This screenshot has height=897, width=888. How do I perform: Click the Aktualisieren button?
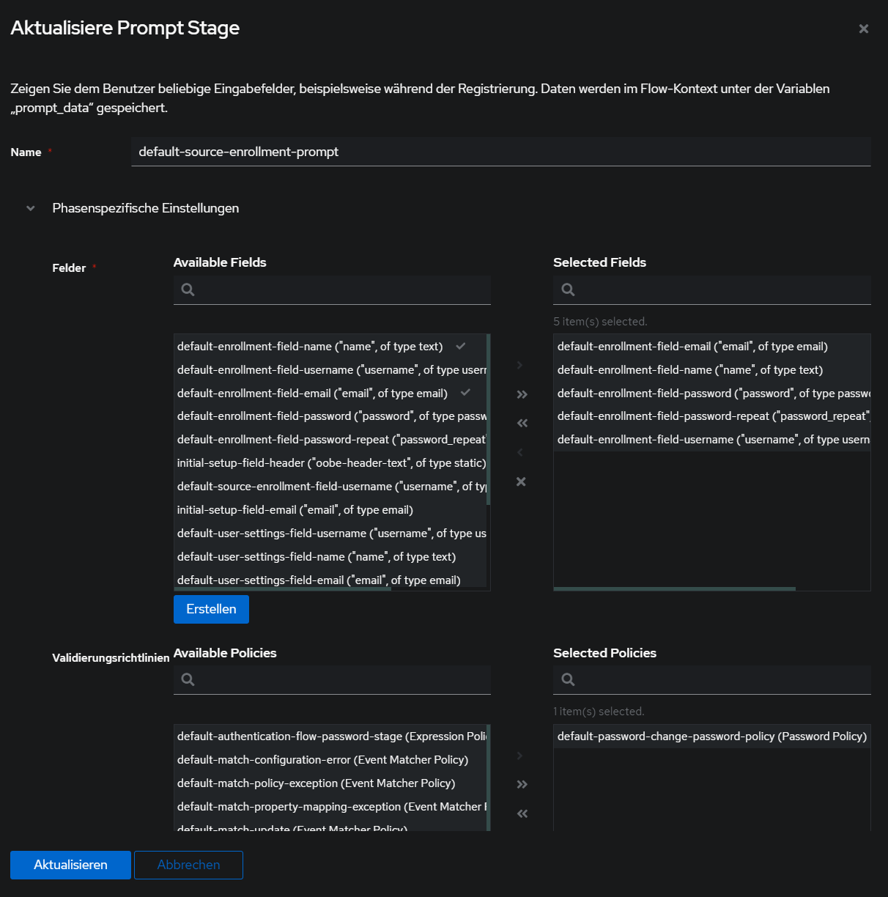point(70,865)
